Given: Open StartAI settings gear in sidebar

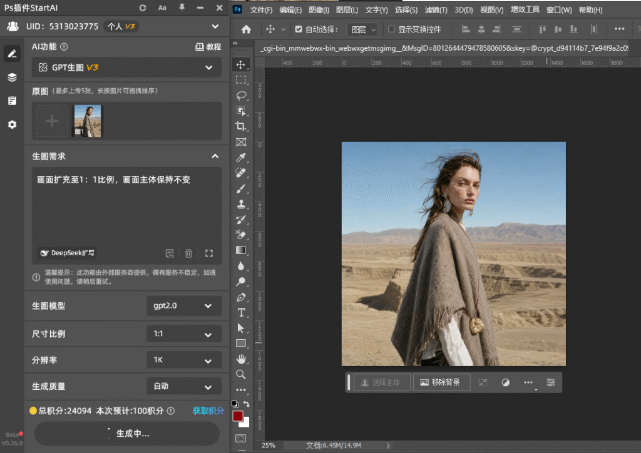Looking at the screenshot, I should point(13,125).
